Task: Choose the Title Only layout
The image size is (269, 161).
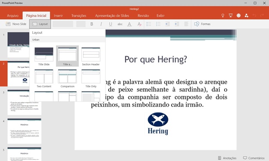Action: click(x=91, y=78)
